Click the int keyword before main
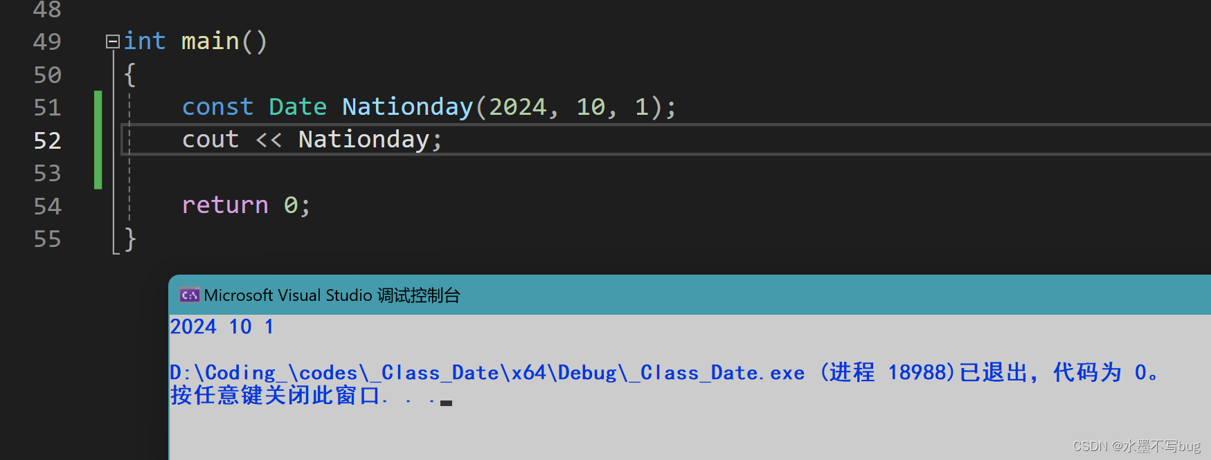Image resolution: width=1211 pixels, height=460 pixels. 145,42
